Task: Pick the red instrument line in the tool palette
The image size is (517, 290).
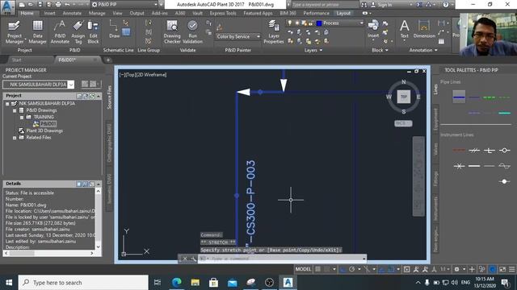Action: pos(459,151)
